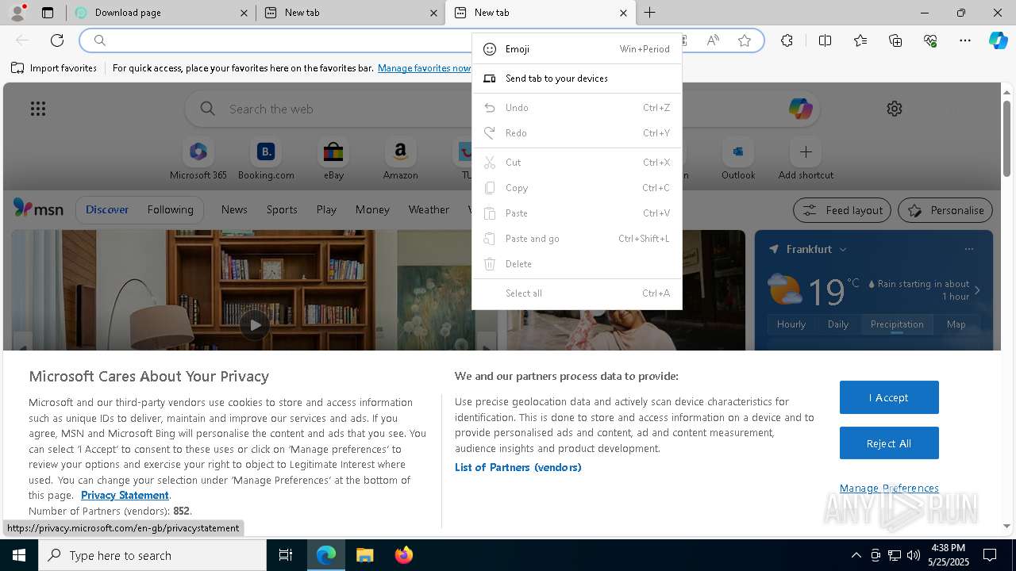Choose Send tab to your devices
Viewport: 1016px width, 571px height.
pyautogui.click(x=577, y=79)
